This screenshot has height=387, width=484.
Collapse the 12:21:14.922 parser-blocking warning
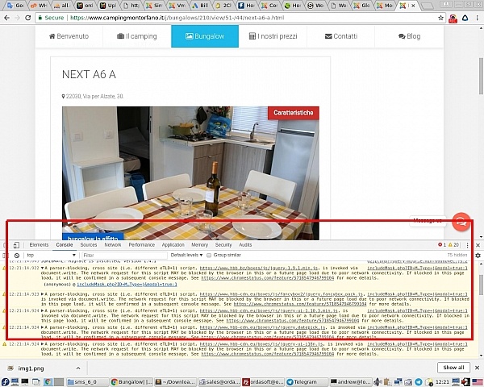(x=43, y=268)
